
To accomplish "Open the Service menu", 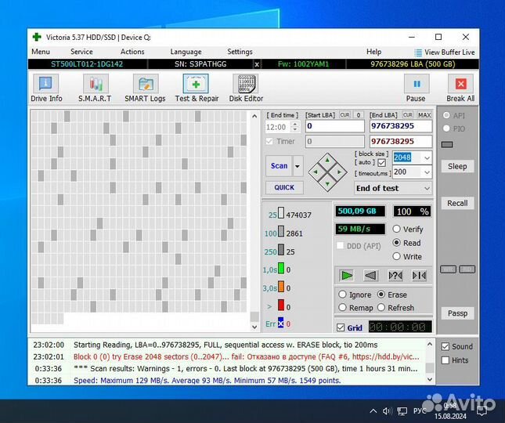I will [81, 52].
